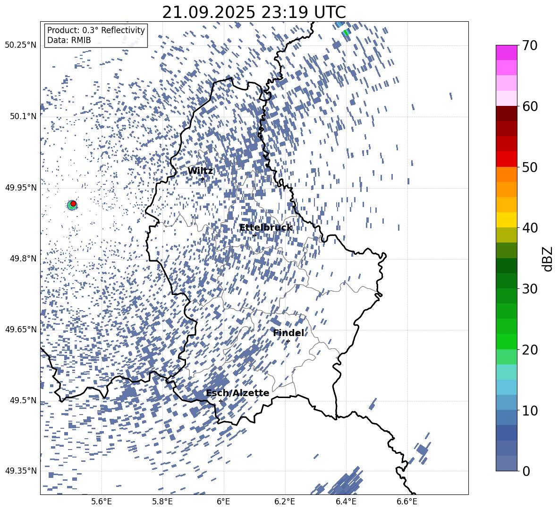This screenshot has width=559, height=511.
Task: Click the dBZ colorbar axis label
Action: click(x=548, y=259)
